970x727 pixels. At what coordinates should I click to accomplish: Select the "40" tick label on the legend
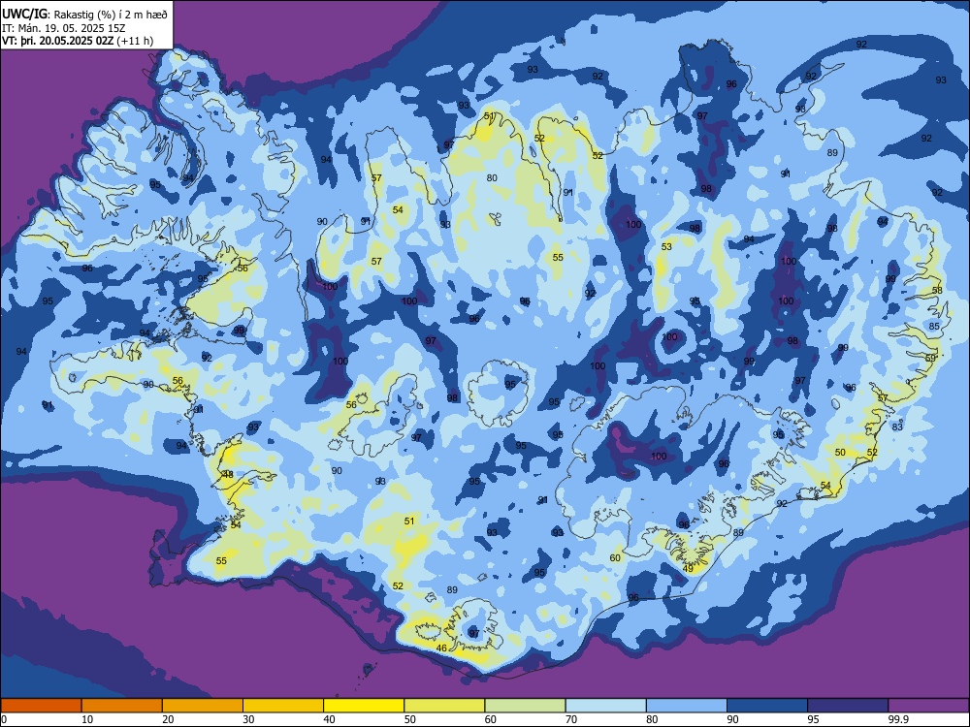click(x=330, y=719)
